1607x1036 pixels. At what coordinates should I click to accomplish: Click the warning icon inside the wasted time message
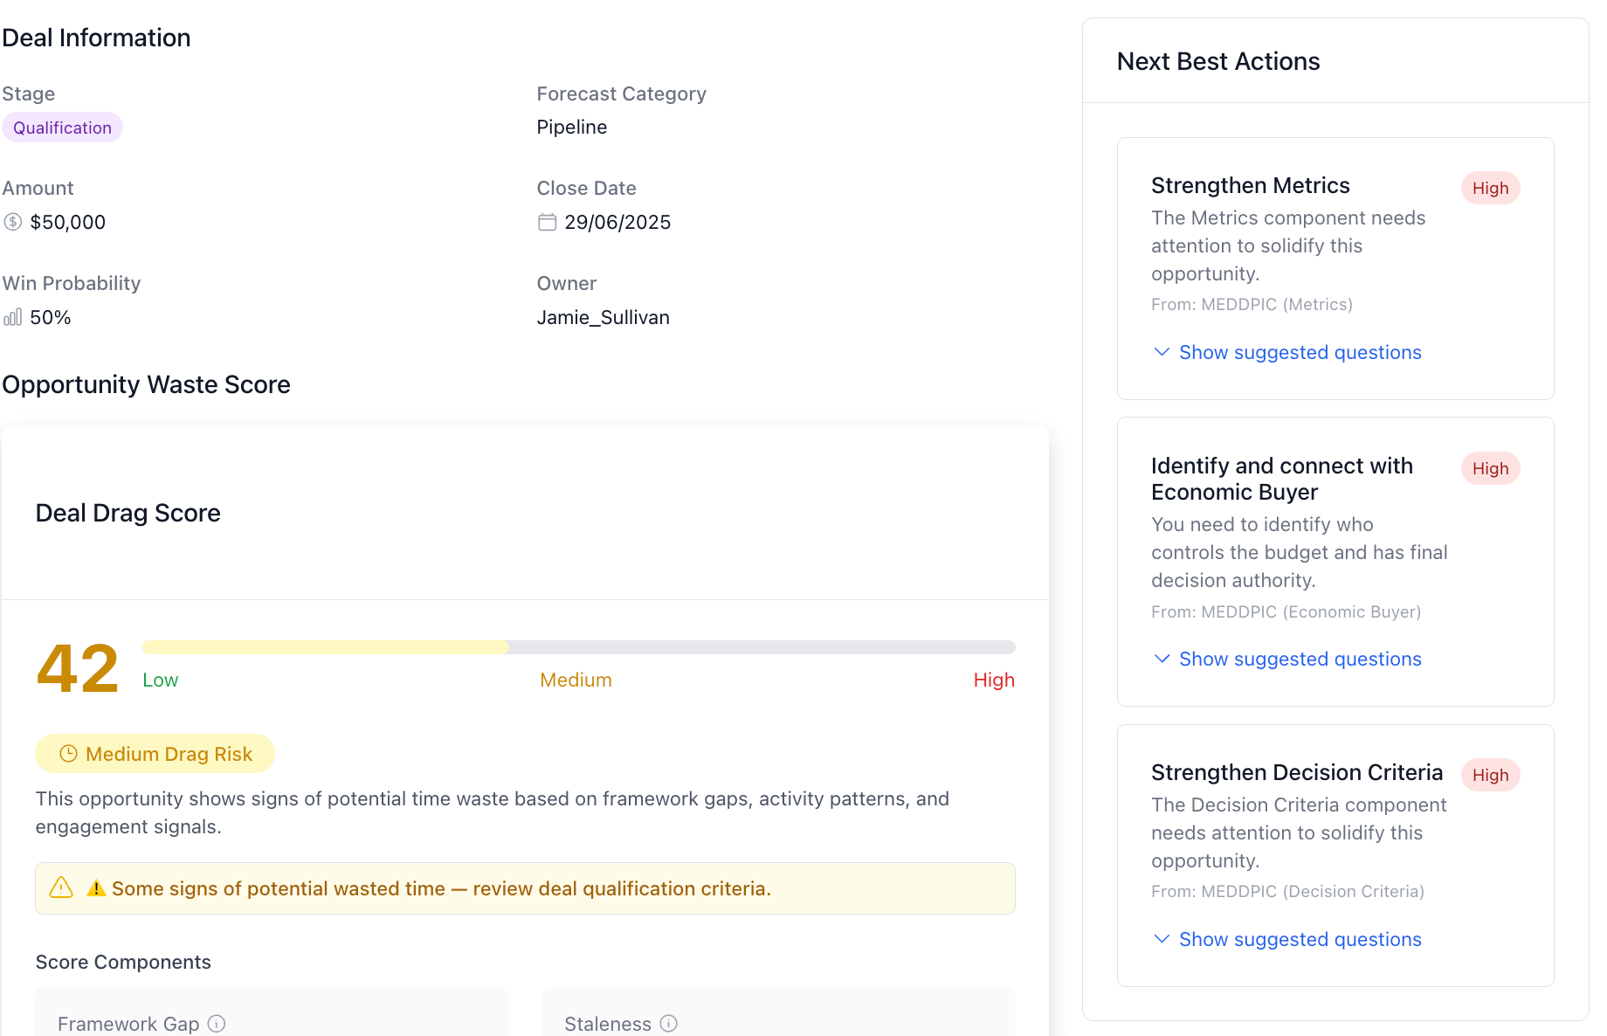(96, 888)
